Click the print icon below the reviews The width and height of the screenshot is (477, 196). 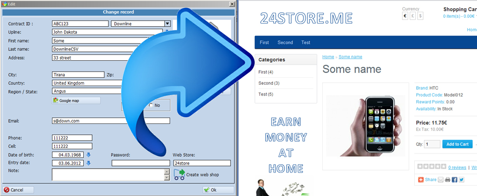click(x=448, y=180)
